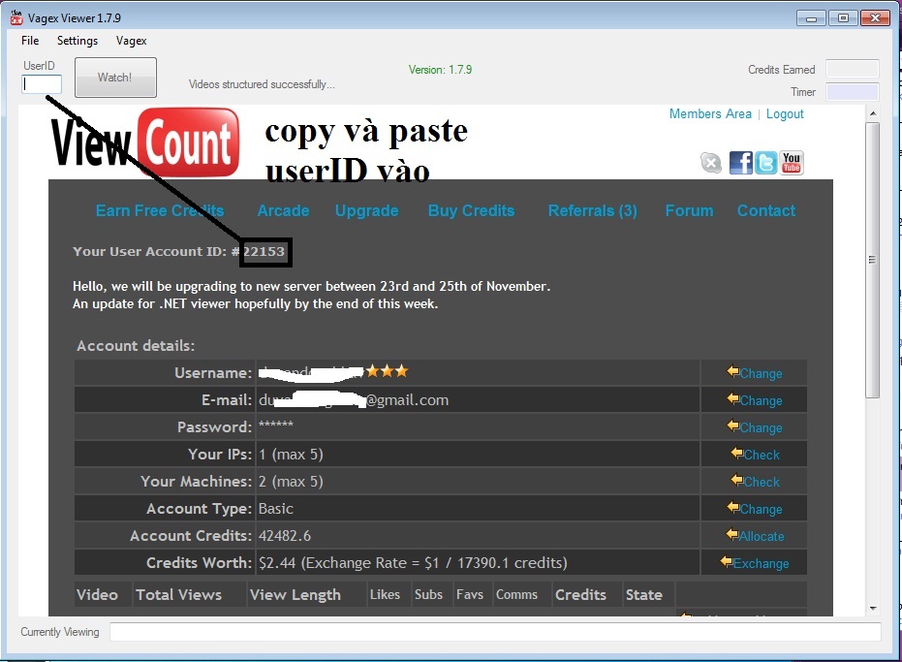The height and width of the screenshot is (662, 902).
Task: Click the Timer field
Action: [x=852, y=92]
